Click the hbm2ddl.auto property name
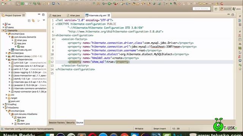The height and width of the screenshot is (136, 243). (101, 58)
